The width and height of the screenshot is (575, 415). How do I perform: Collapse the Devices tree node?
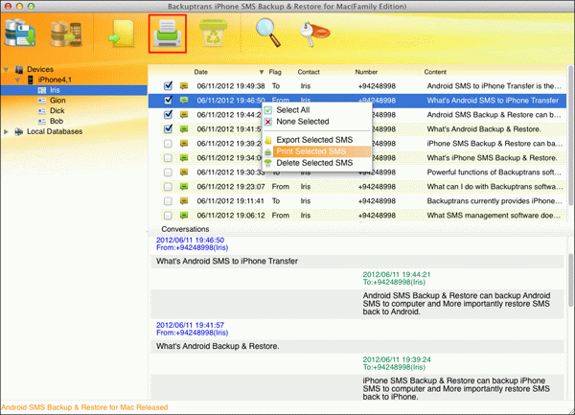click(7, 69)
